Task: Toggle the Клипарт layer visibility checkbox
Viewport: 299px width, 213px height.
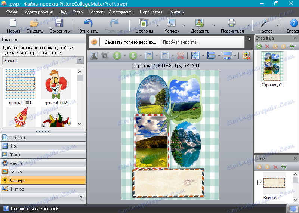Action: (259, 182)
